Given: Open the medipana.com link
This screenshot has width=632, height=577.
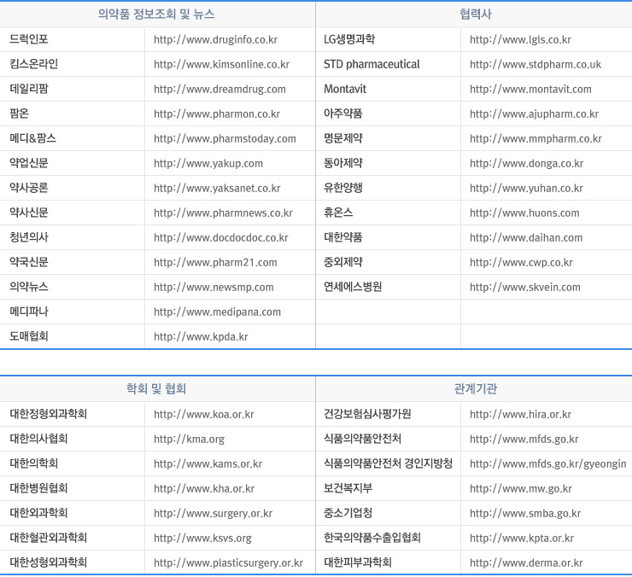Looking at the screenshot, I should [217, 312].
